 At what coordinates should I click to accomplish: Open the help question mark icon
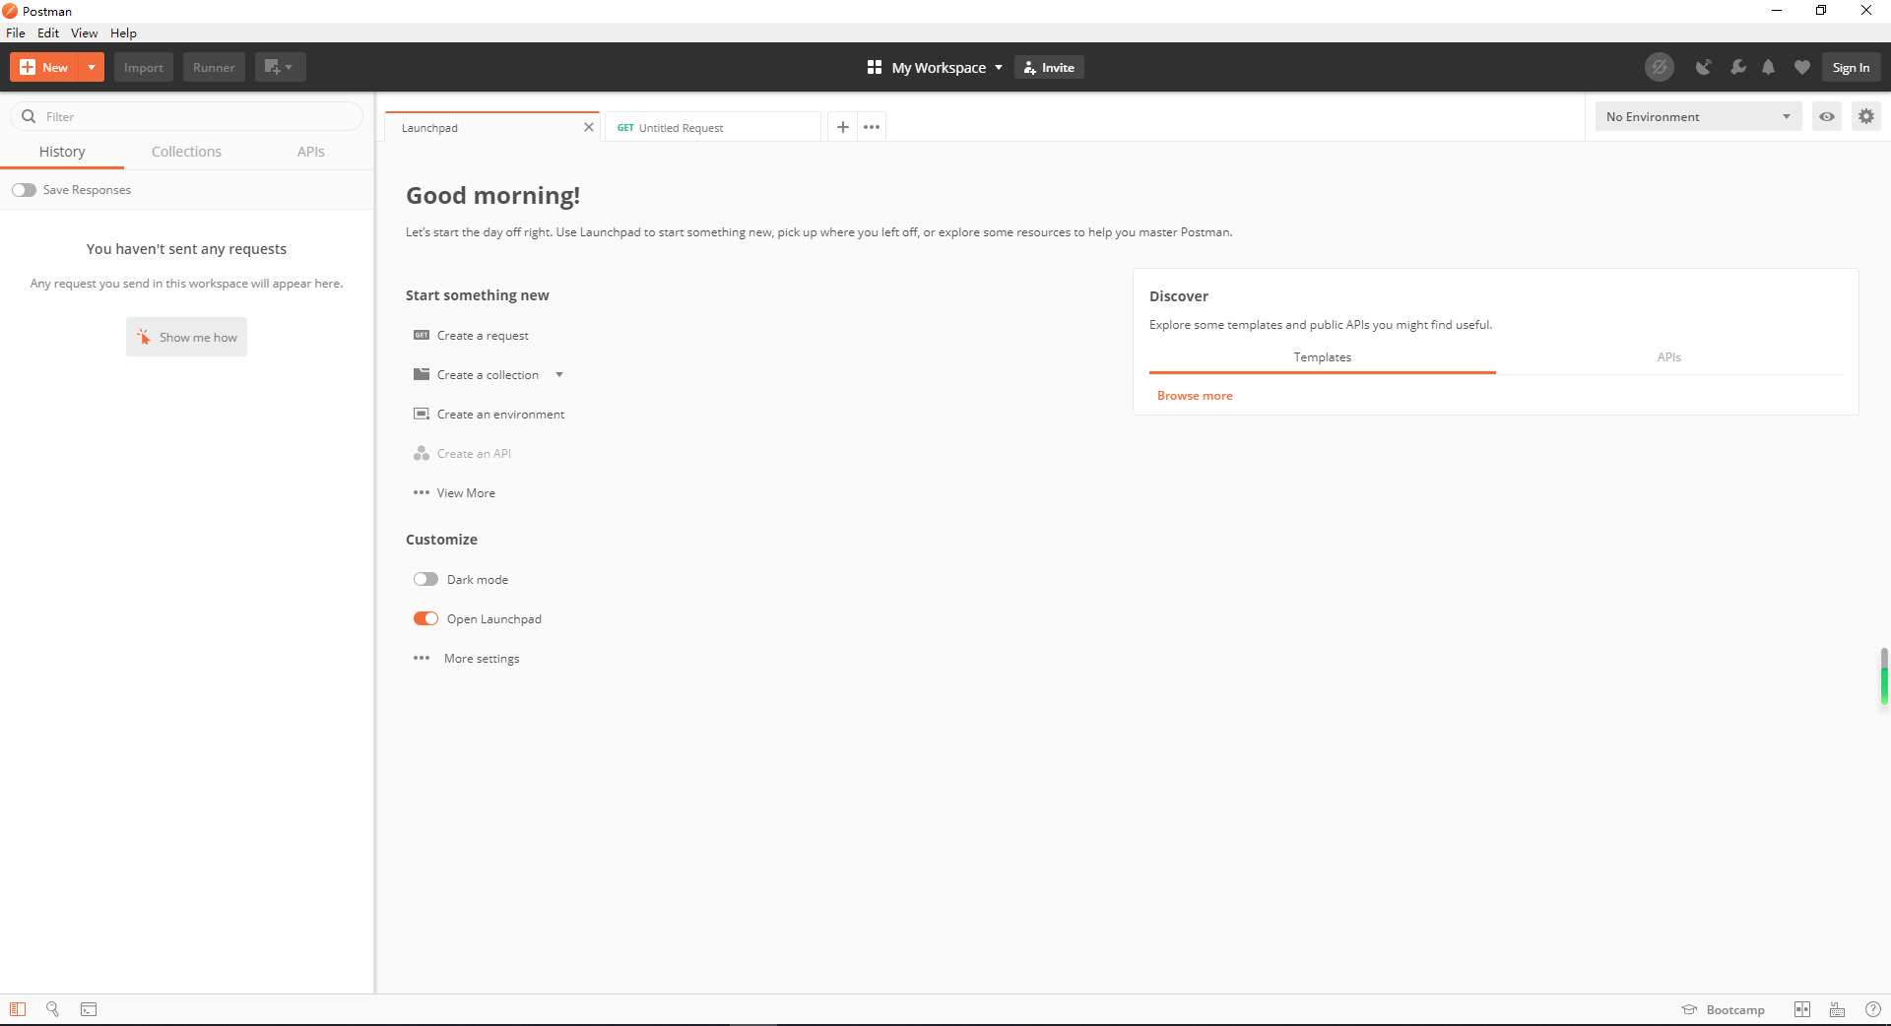pos(1873,1009)
